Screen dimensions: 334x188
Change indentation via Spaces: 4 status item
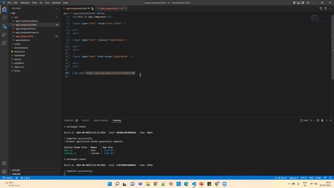pyautogui.click(x=294, y=178)
